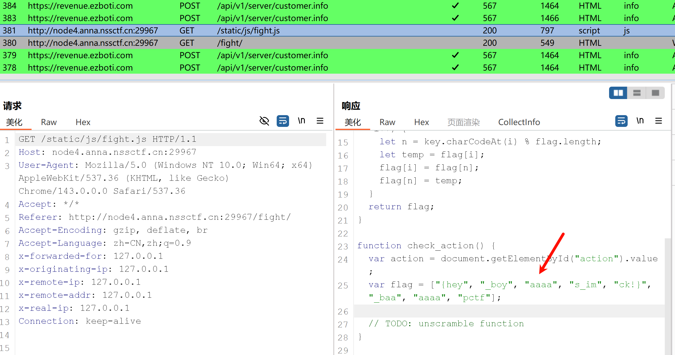Click the response pane vertical scrollbar
The height and width of the screenshot is (355, 675).
(668, 294)
